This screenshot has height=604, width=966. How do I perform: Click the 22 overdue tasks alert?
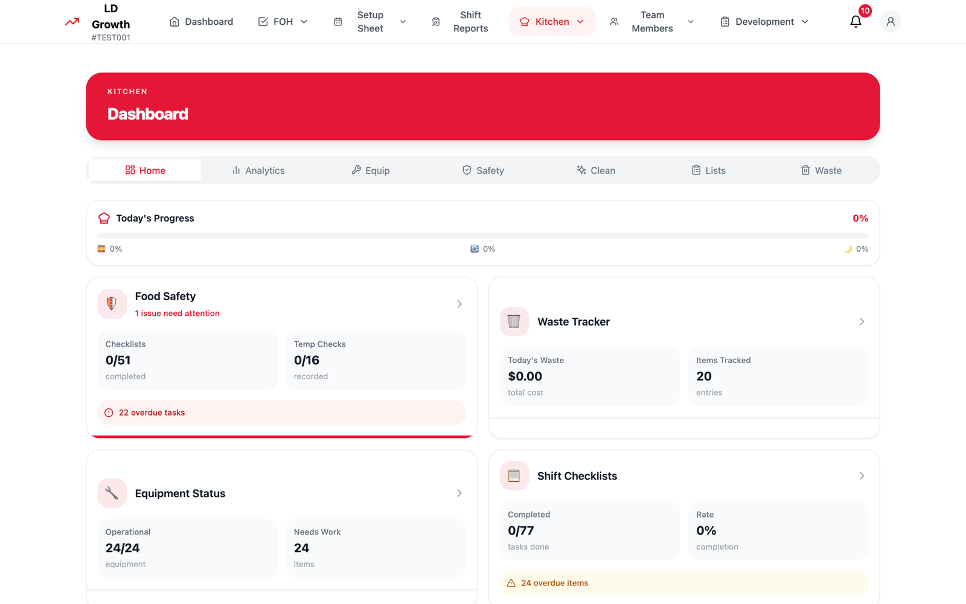click(x=282, y=413)
